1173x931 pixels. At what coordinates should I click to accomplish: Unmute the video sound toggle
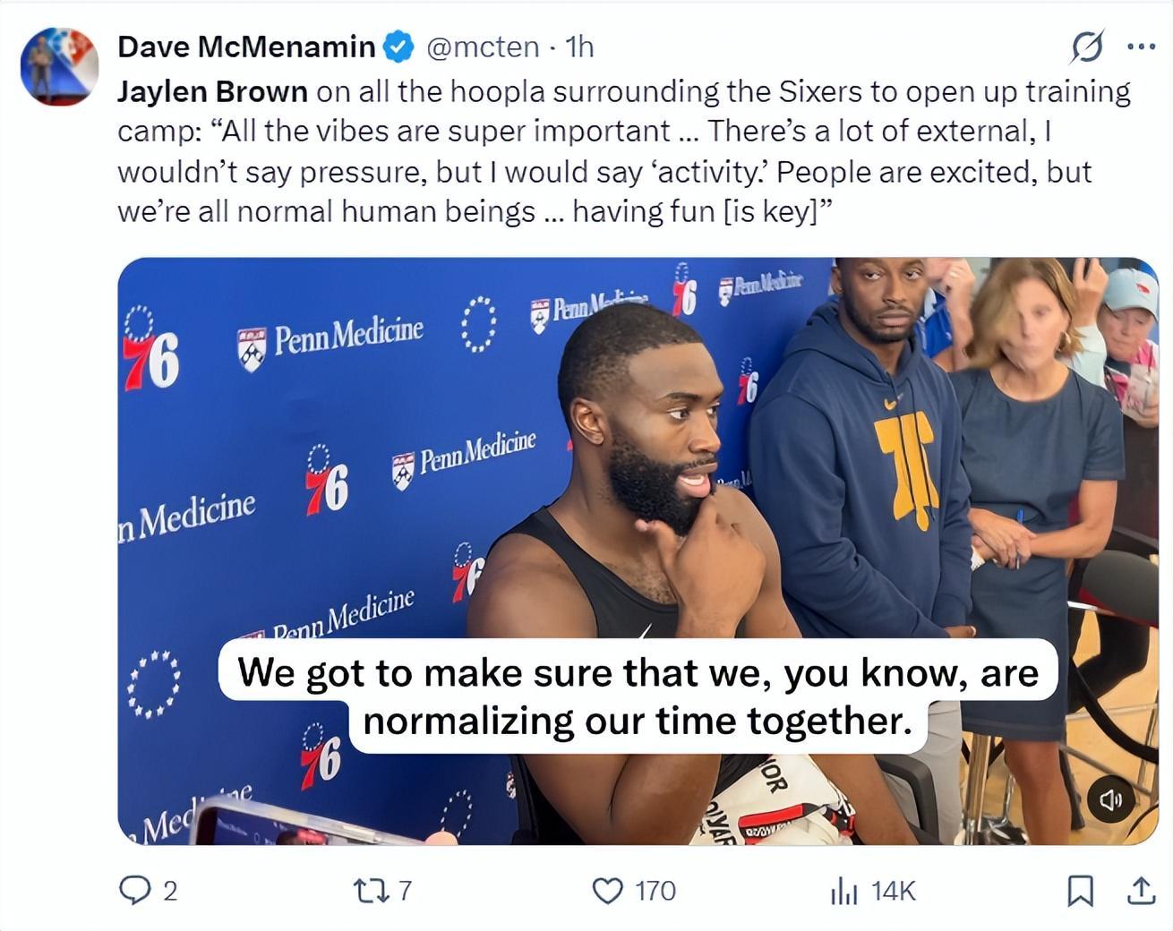coord(1111,800)
